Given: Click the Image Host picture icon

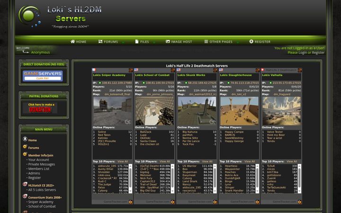Looking at the screenshot, I should [168, 42].
